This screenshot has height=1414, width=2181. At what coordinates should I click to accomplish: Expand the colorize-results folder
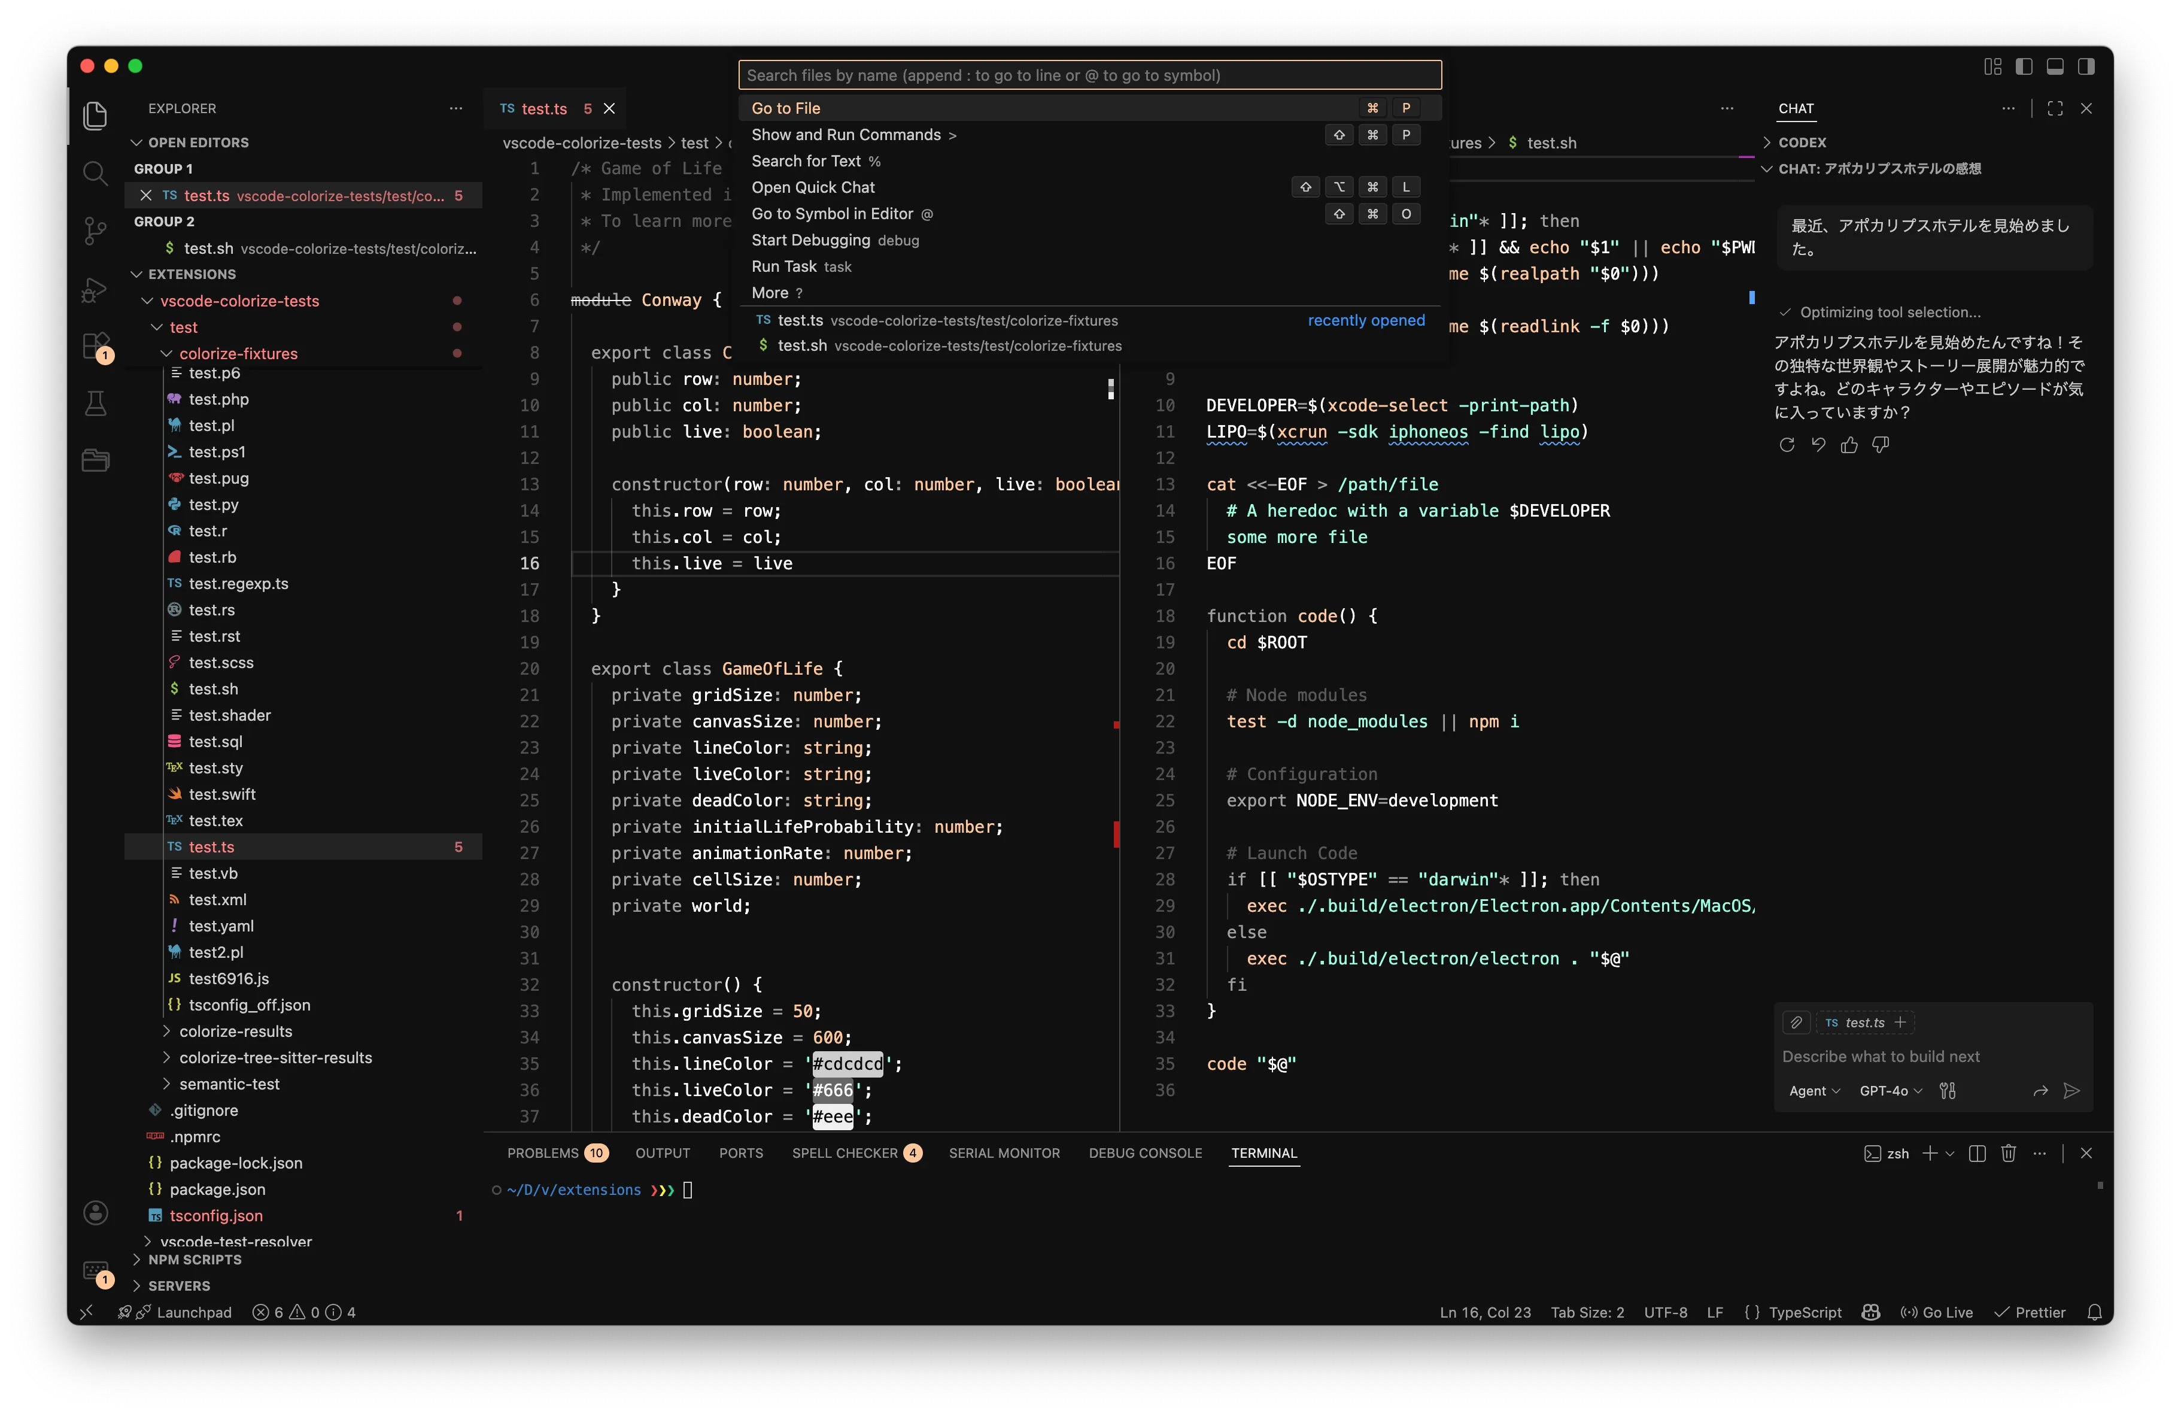(235, 1031)
